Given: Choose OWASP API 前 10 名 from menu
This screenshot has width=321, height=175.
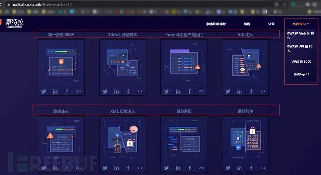Looking at the screenshot, I should tap(300, 49).
